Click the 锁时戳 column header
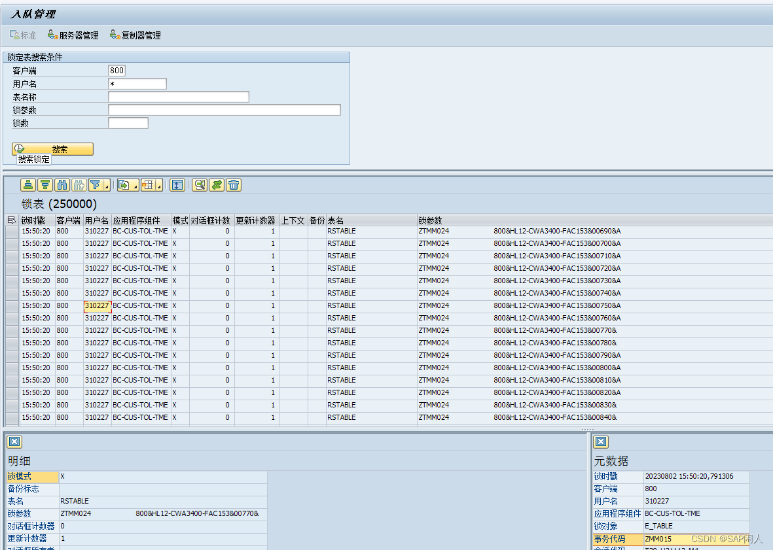Screen dimensions: 773x550 click(37, 220)
